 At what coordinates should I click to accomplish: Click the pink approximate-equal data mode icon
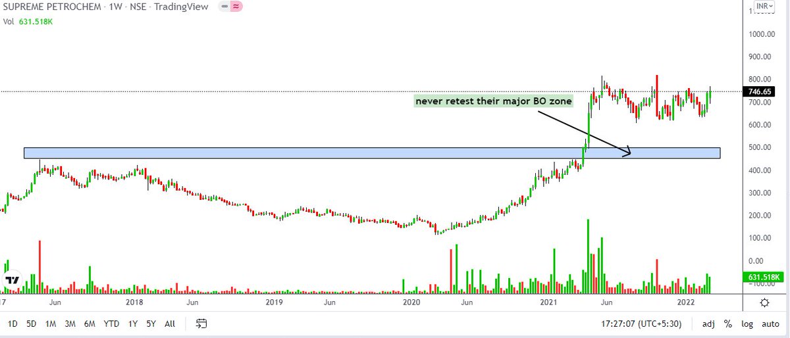236,6
